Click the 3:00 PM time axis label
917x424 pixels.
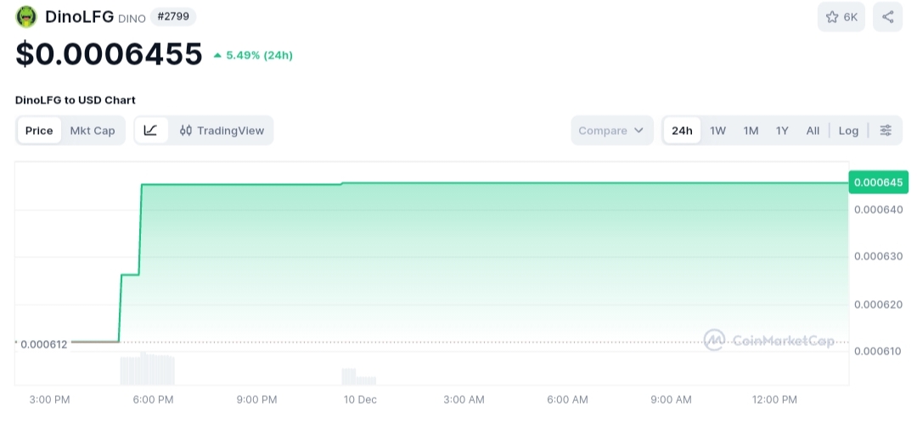pyautogui.click(x=50, y=400)
